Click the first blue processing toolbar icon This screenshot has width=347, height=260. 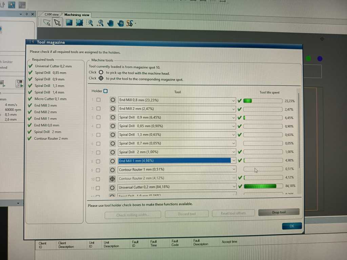pyautogui.click(x=69, y=23)
